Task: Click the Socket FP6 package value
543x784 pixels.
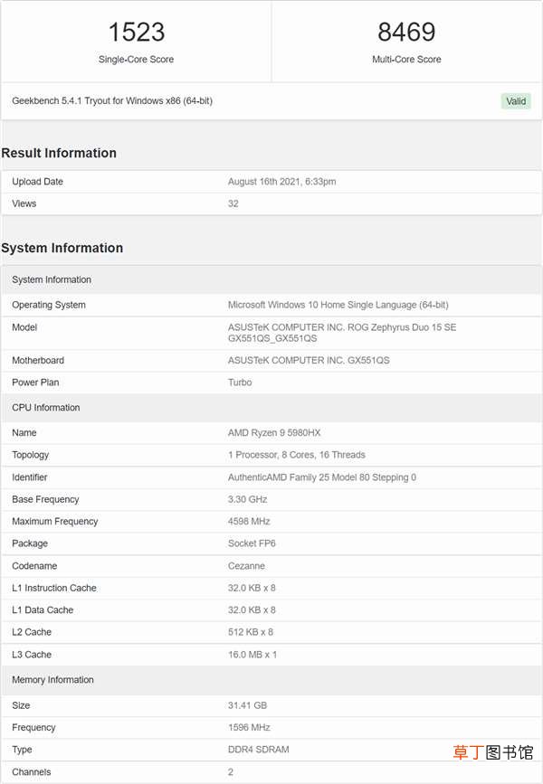Action: click(x=252, y=543)
